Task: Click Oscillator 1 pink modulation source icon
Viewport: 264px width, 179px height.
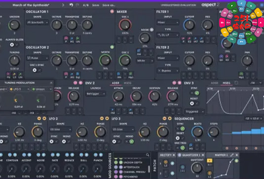Action: (112, 11)
